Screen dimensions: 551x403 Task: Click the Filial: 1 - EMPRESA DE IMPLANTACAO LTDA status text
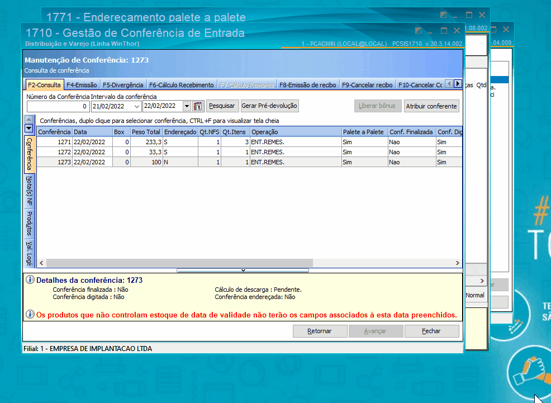click(x=88, y=349)
